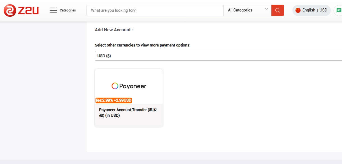Open the Categories menu label

pyautogui.click(x=68, y=10)
